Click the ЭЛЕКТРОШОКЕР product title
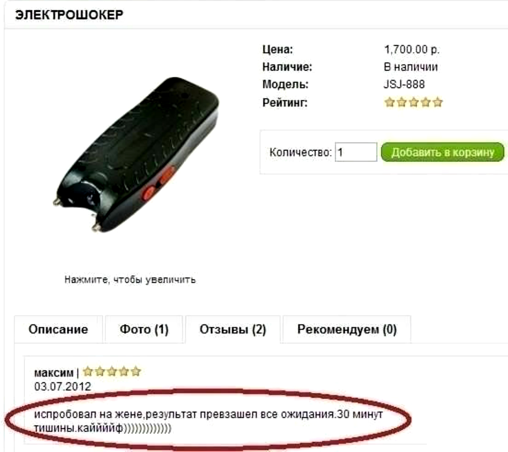The height and width of the screenshot is (452, 508). [69, 15]
